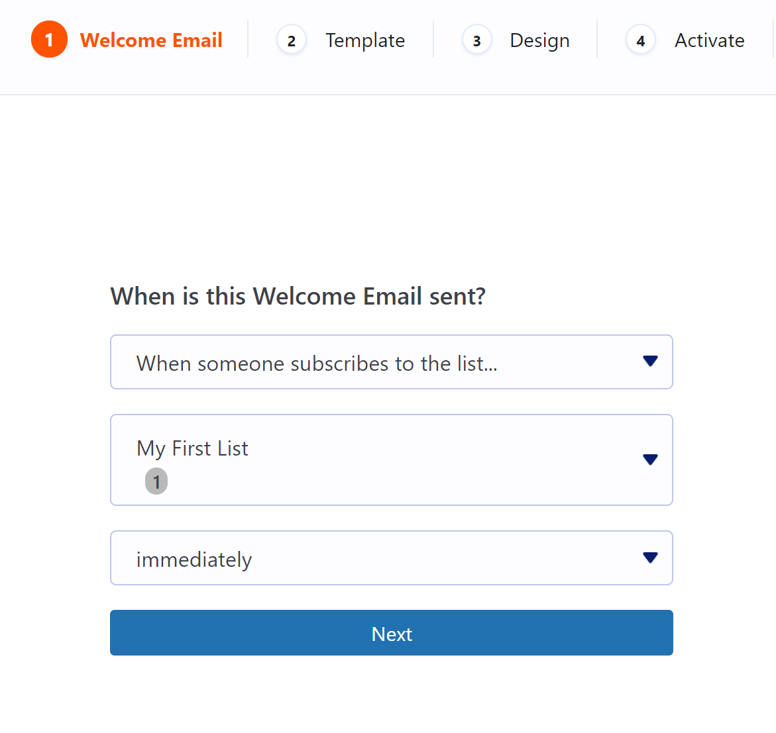This screenshot has width=776, height=733.
Task: Click the 'My First List' list name
Action: 192,448
